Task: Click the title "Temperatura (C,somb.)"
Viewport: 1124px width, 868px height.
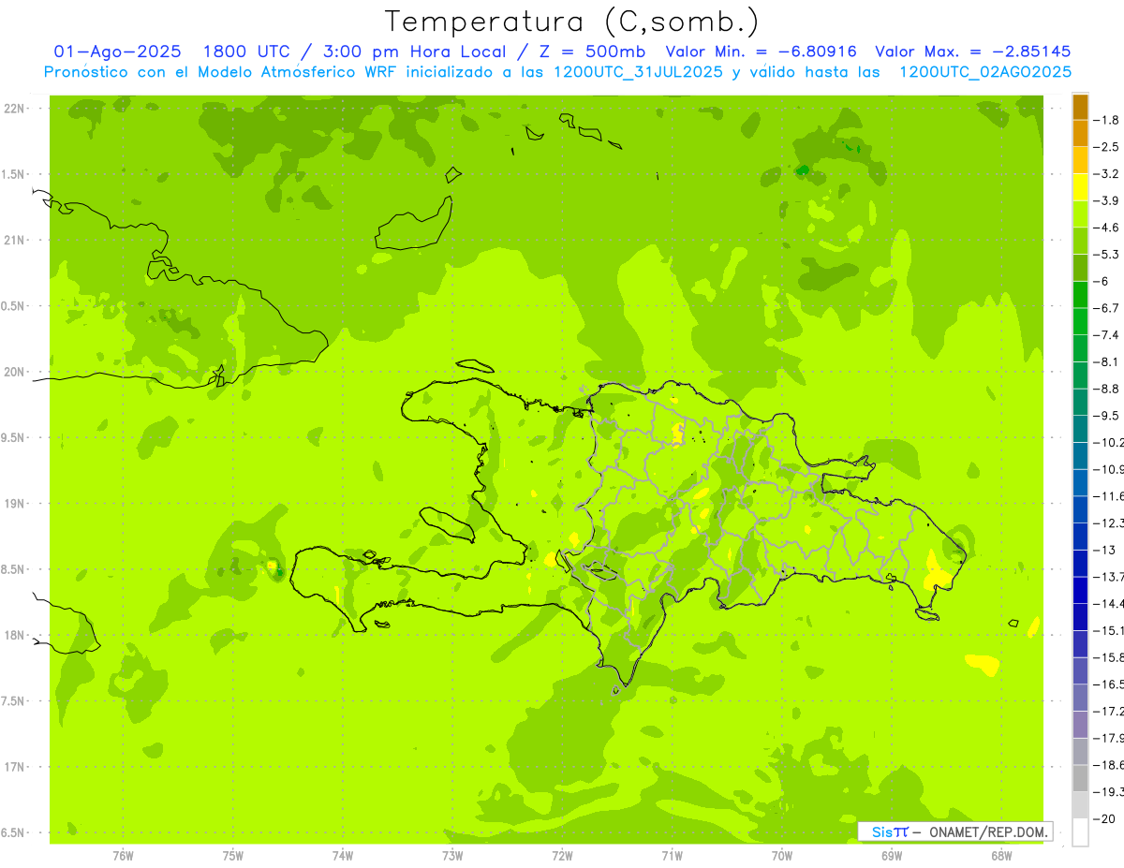Action: pos(572,22)
